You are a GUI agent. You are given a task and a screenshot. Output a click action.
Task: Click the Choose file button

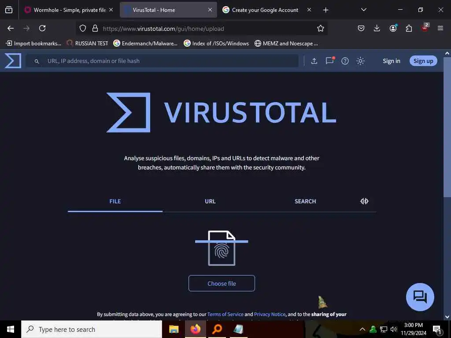(x=222, y=283)
